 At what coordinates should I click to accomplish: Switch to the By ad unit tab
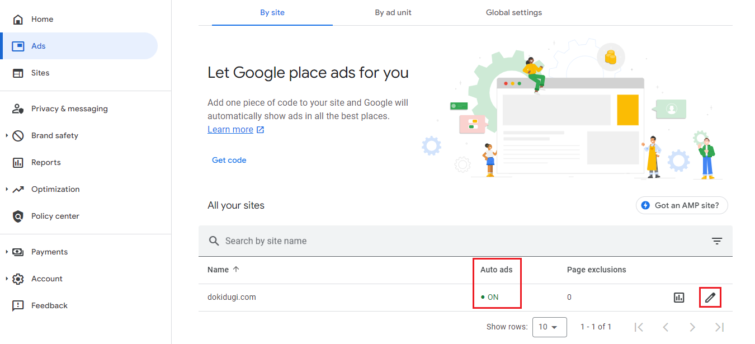[x=393, y=13]
